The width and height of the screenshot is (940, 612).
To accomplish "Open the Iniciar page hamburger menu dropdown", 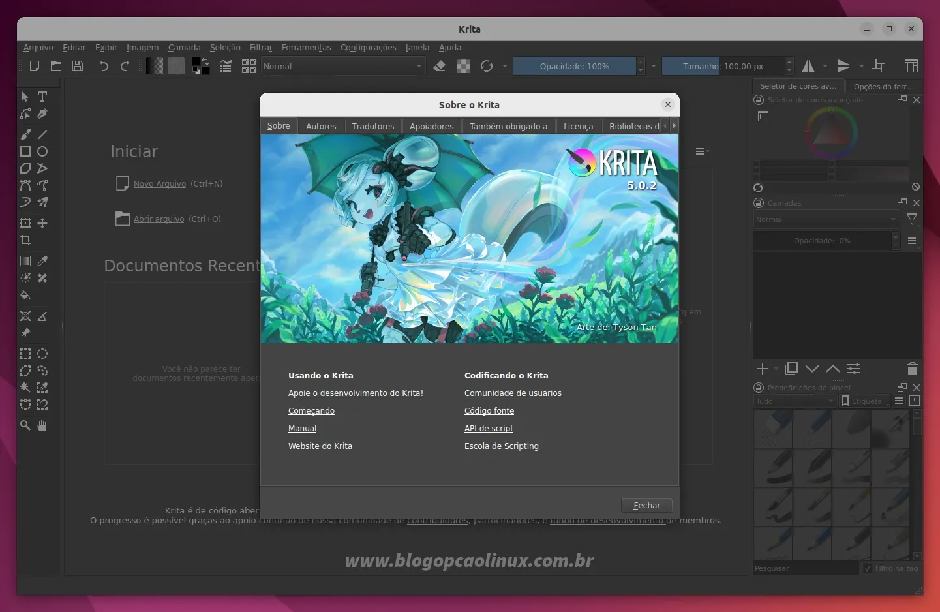I will (x=702, y=151).
